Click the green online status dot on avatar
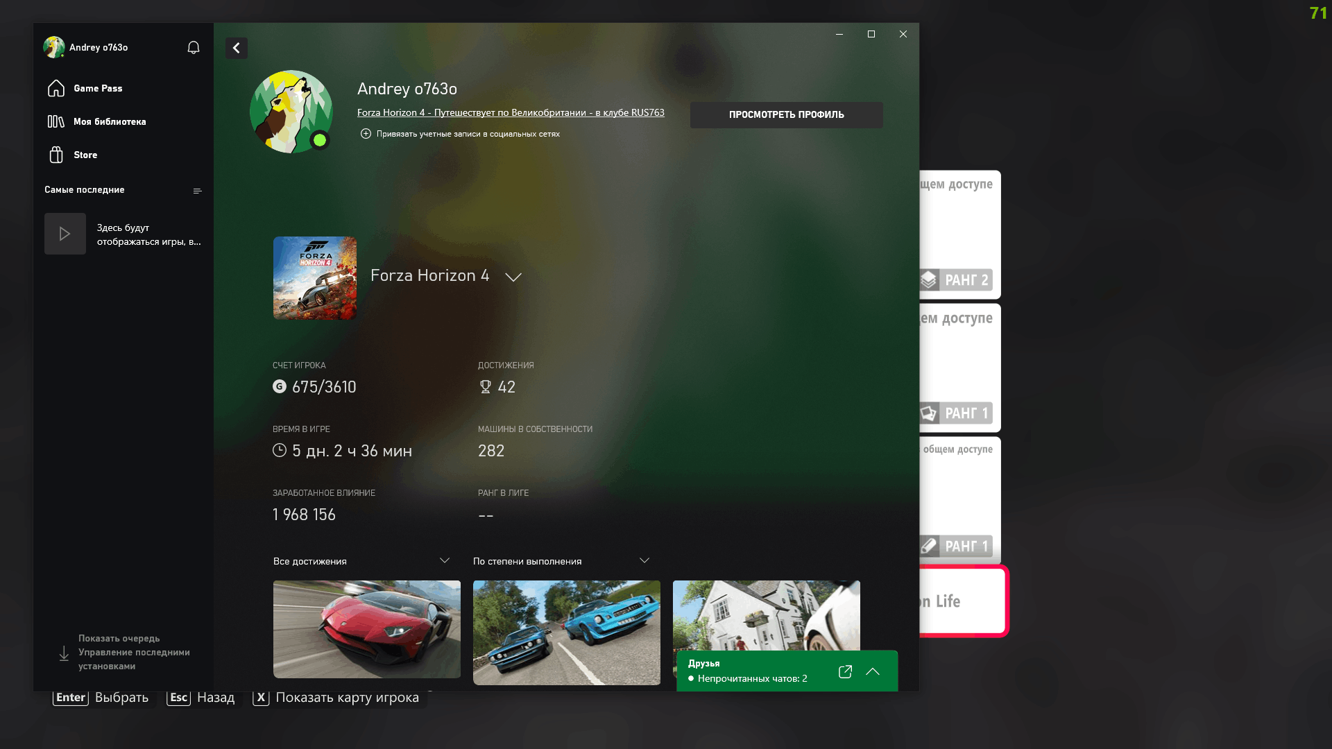The width and height of the screenshot is (1332, 749). coord(320,140)
